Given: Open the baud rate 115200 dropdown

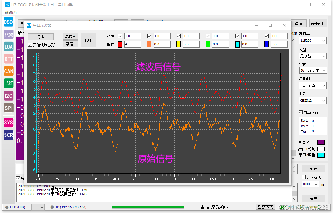Looking at the screenshot, I should pos(312,41).
